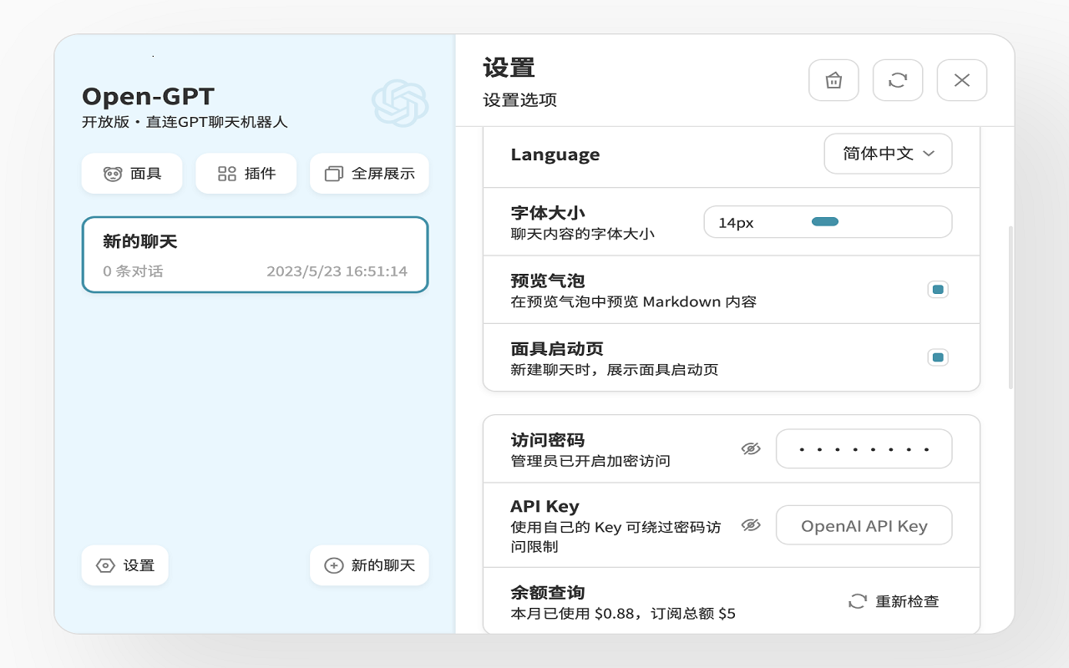Viewport: 1069px width, 668px height.
Task: Click the 设置选项 subtitle text
Action: 519,100
